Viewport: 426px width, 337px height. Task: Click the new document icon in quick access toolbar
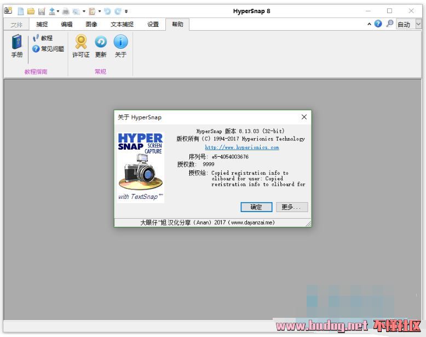(x=20, y=11)
